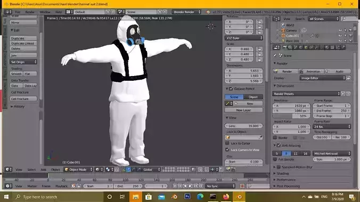This screenshot has height=202, width=360.
Task: Toggle use preview range clock icon
Action: [x=73, y=186]
